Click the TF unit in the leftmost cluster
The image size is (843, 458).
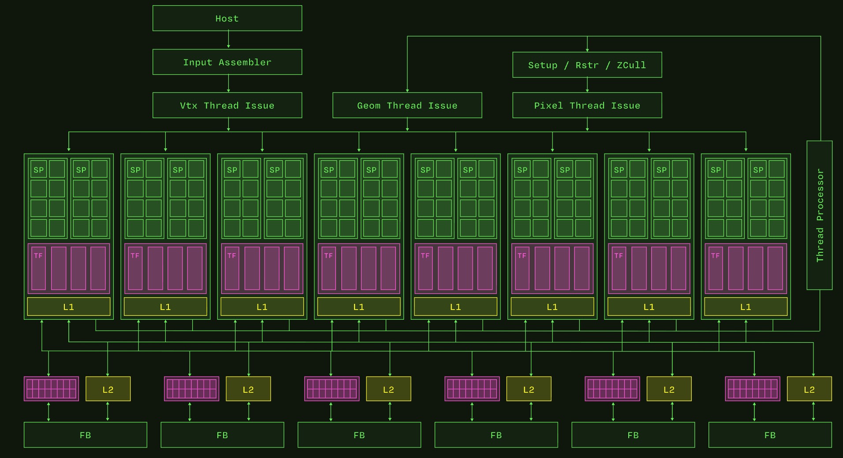(38, 268)
